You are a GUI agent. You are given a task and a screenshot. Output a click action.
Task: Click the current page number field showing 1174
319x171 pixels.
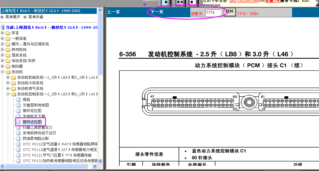tap(213, 13)
